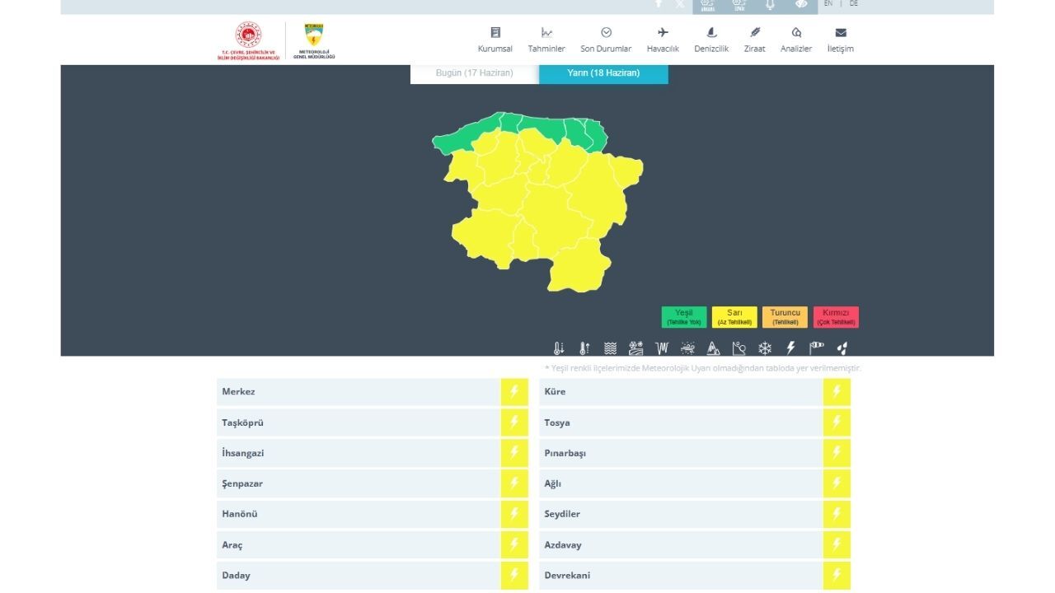1055x593 pixels.
Task: Select the fog waves warning icon
Action: tap(611, 348)
